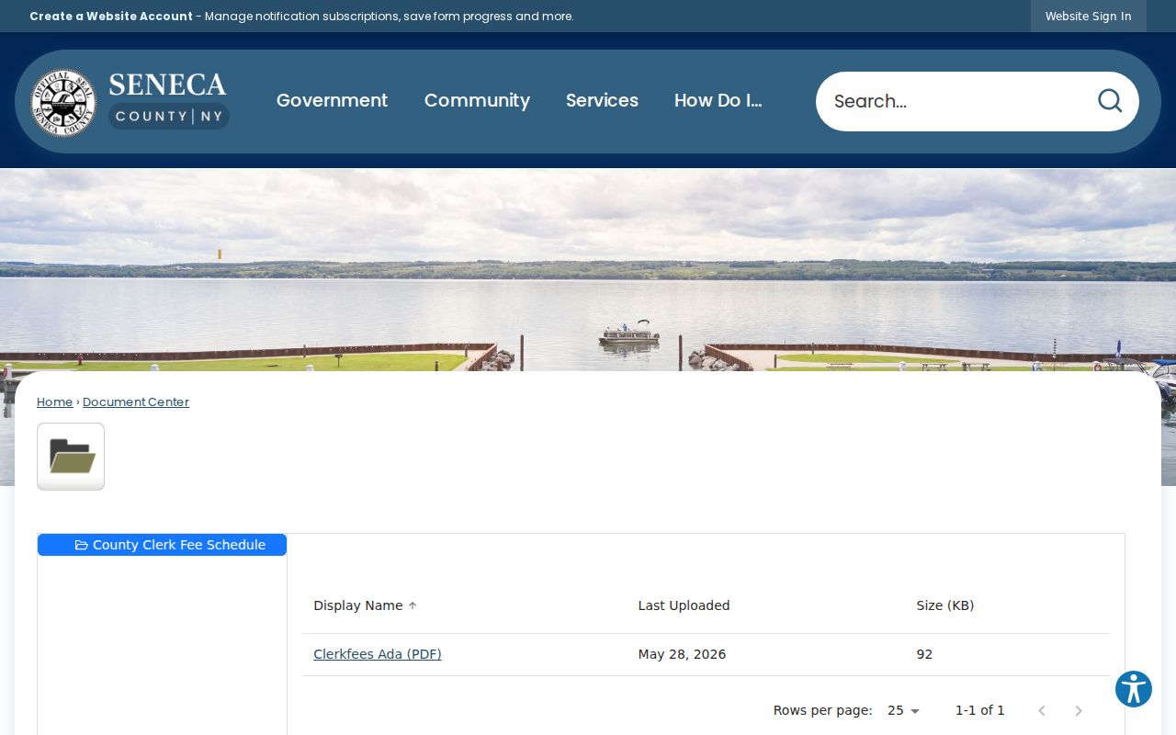1176x735 pixels.
Task: Click the May 28, 2026 upload date
Action: pos(682,654)
